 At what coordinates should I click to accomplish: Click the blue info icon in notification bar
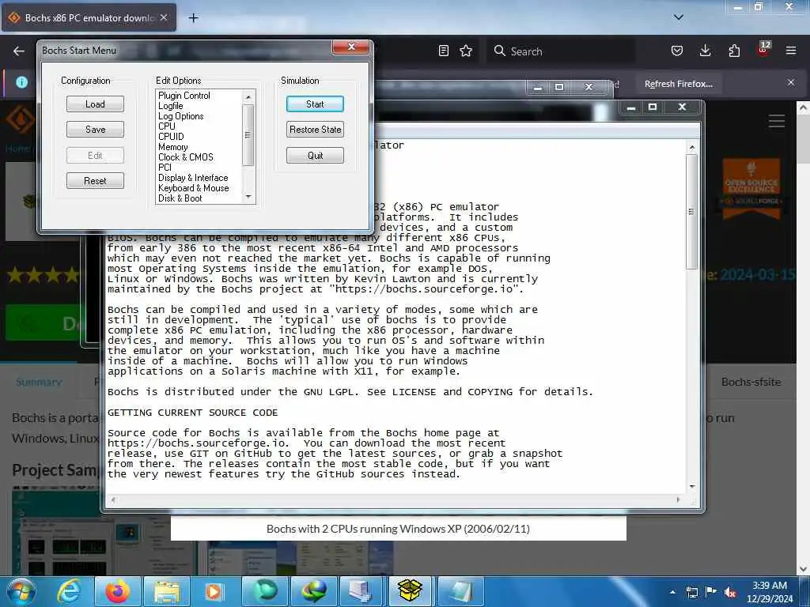pos(21,82)
